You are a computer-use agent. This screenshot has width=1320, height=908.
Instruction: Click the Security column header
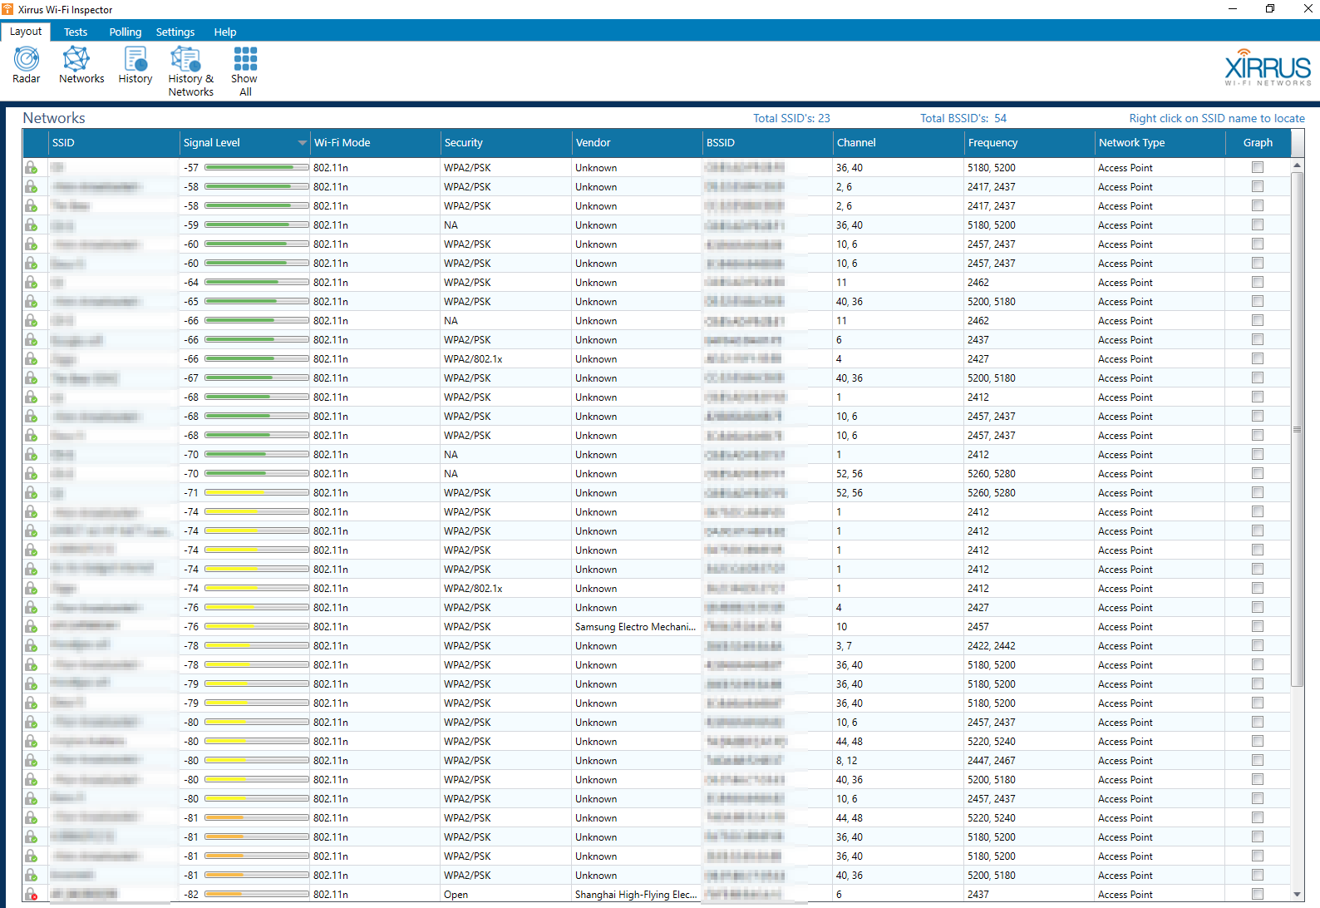point(464,143)
